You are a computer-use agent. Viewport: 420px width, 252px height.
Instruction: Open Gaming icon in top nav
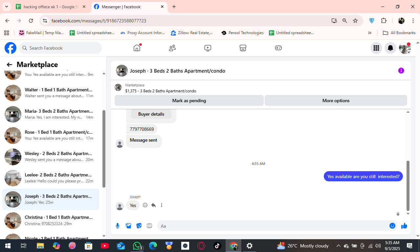pyautogui.click(x=278, y=48)
